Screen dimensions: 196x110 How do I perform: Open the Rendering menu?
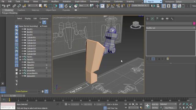94,2
